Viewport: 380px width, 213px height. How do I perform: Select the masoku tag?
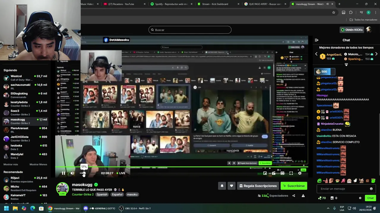coord(132,194)
